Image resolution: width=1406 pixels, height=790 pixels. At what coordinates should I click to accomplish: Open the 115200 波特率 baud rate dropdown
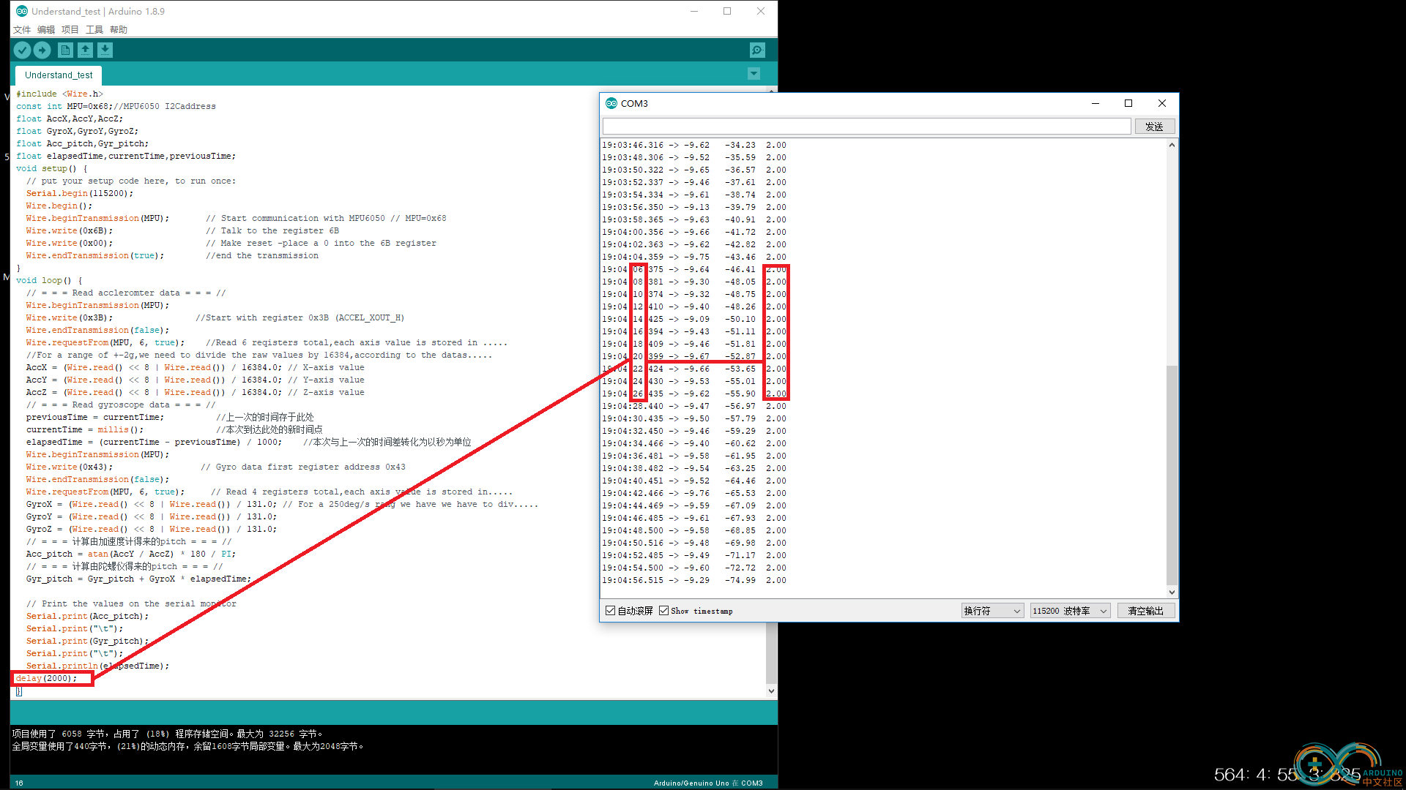(1070, 611)
